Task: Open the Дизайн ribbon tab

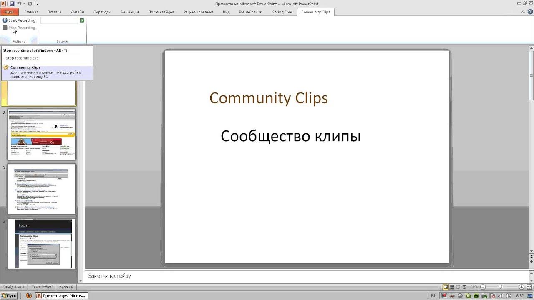Action: click(x=77, y=12)
